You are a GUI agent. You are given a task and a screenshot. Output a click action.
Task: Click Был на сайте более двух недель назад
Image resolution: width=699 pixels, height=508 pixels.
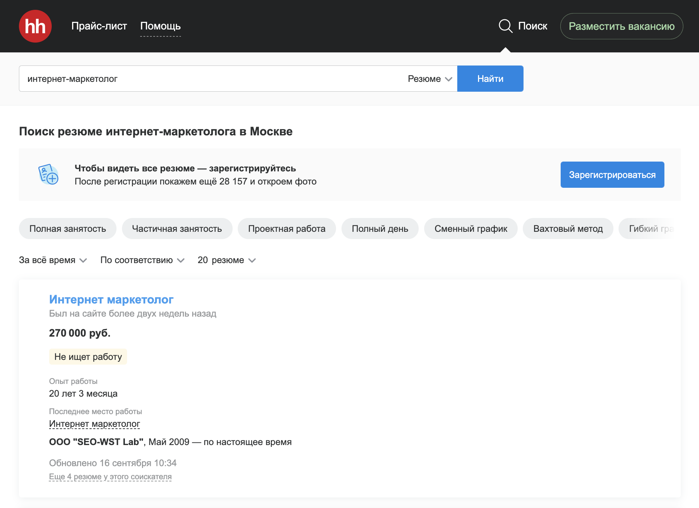click(133, 314)
